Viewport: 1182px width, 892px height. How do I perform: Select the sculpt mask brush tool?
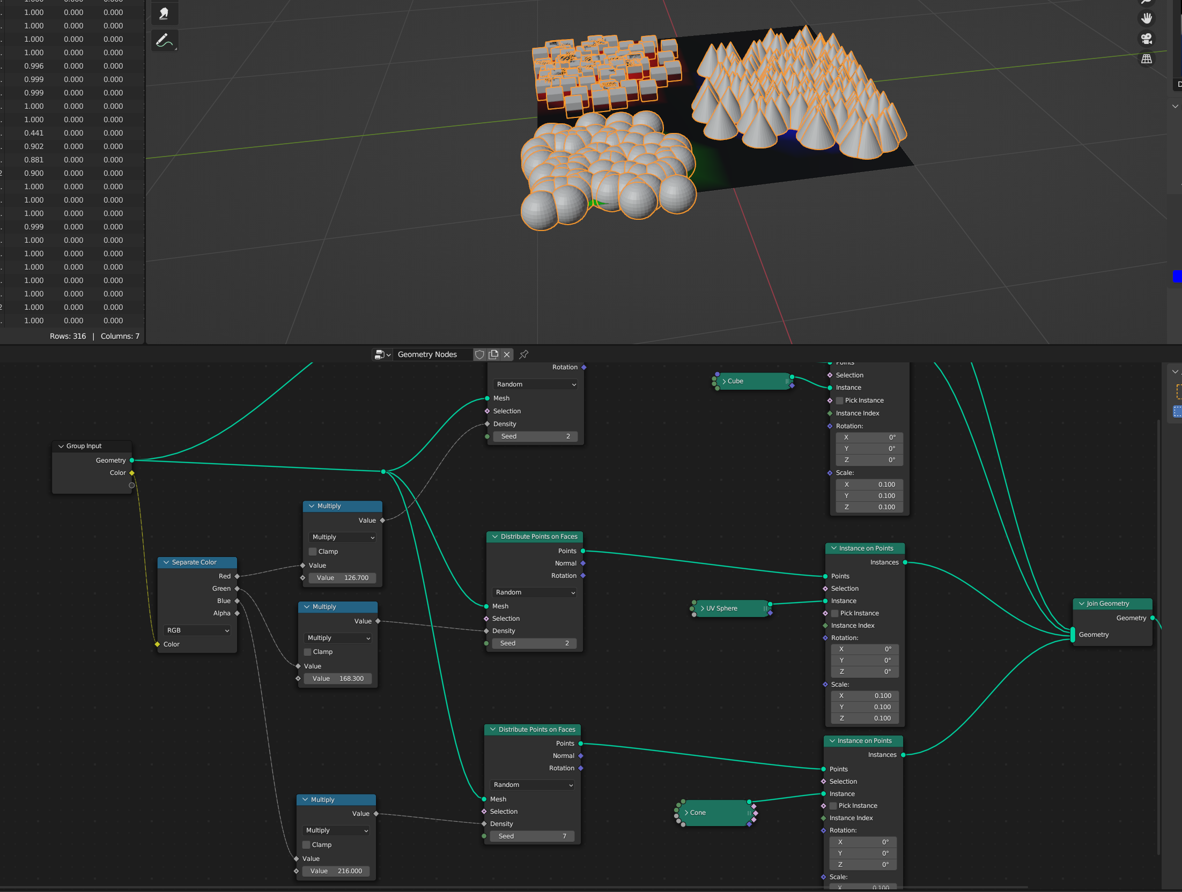(164, 13)
